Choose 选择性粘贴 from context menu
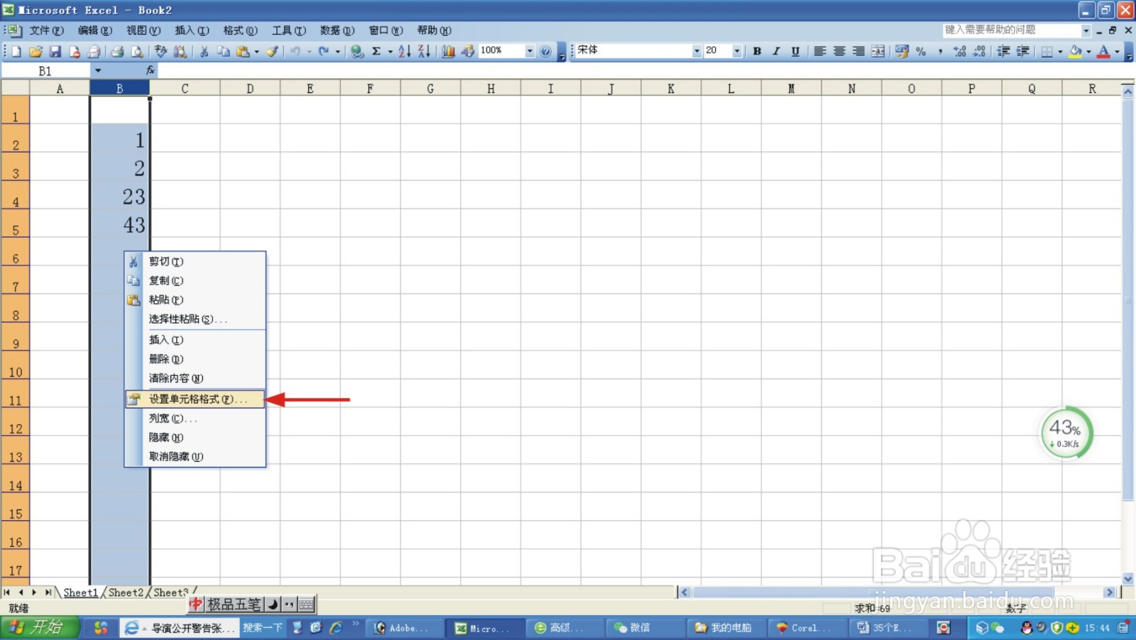The width and height of the screenshot is (1136, 640). pyautogui.click(x=195, y=319)
